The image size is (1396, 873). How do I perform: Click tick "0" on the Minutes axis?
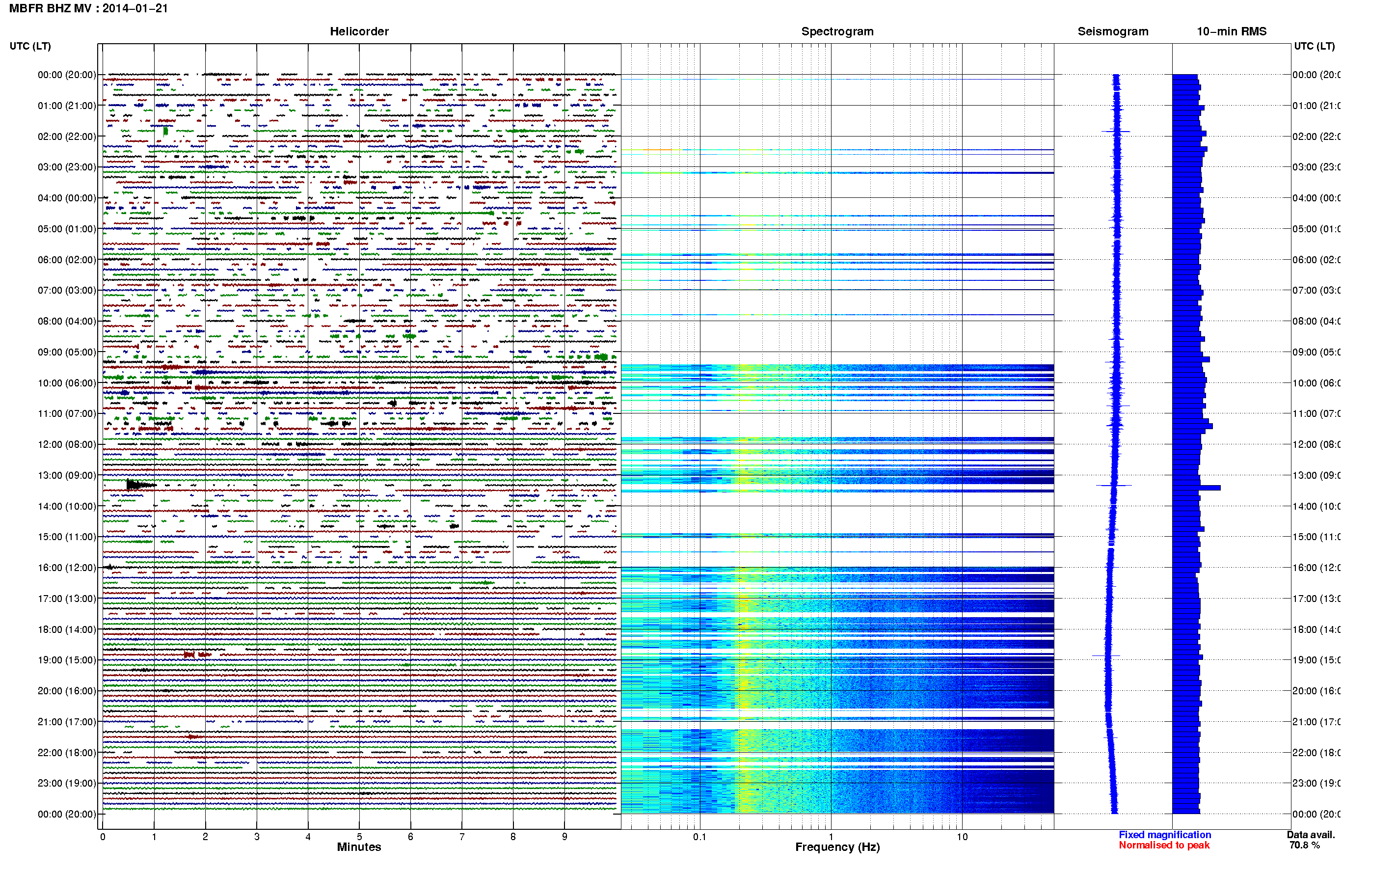103,837
